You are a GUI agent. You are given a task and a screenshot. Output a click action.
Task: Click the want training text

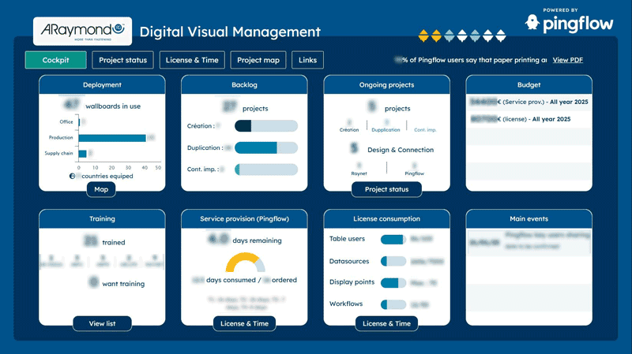tap(123, 284)
